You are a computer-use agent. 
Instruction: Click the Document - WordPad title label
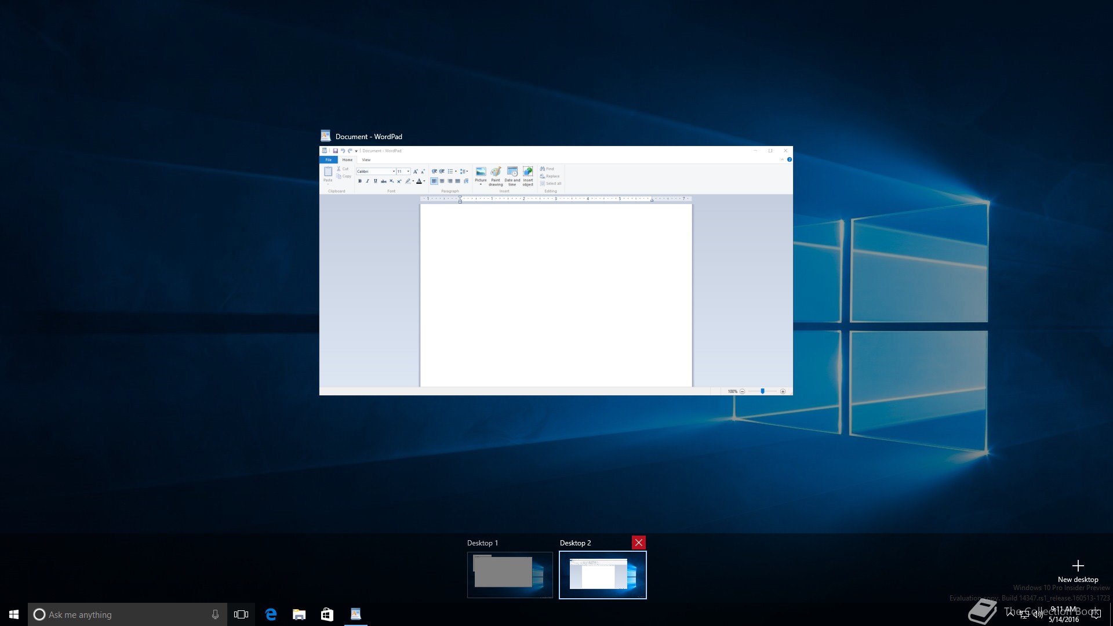tap(368, 137)
